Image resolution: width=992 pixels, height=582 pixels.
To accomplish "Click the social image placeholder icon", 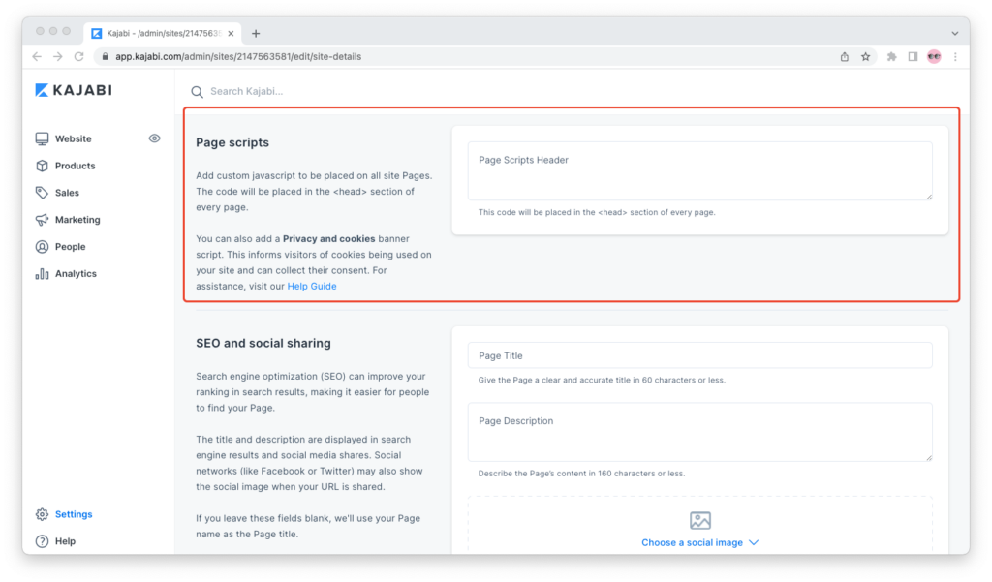I will coord(700,521).
